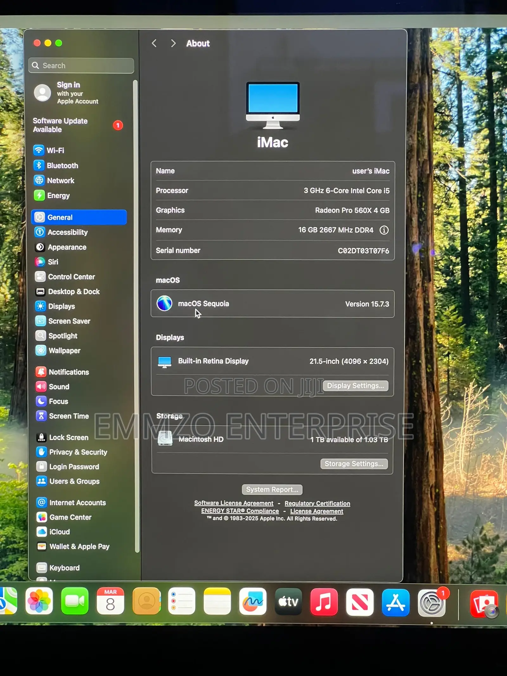Image resolution: width=507 pixels, height=676 pixels.
Task: Go back with the left chevron
Action: [154, 43]
